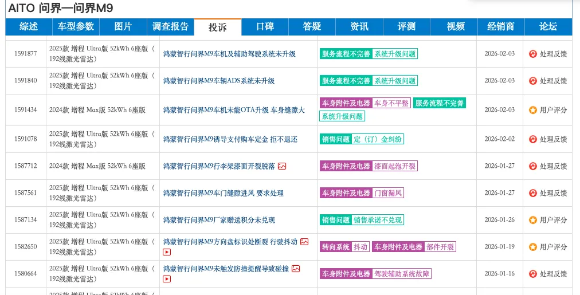Click complaint number 1582650

click(x=26, y=247)
